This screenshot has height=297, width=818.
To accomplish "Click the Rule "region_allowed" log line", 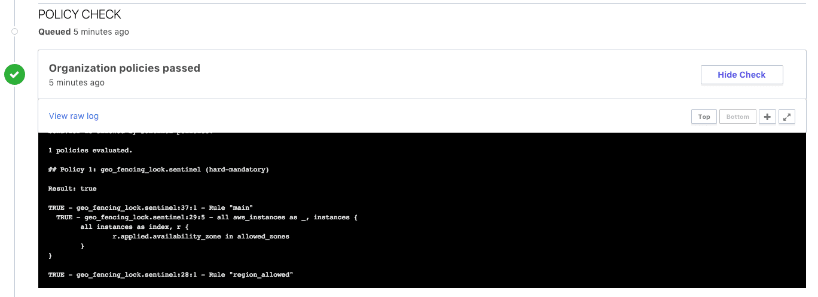I will click(x=170, y=275).
